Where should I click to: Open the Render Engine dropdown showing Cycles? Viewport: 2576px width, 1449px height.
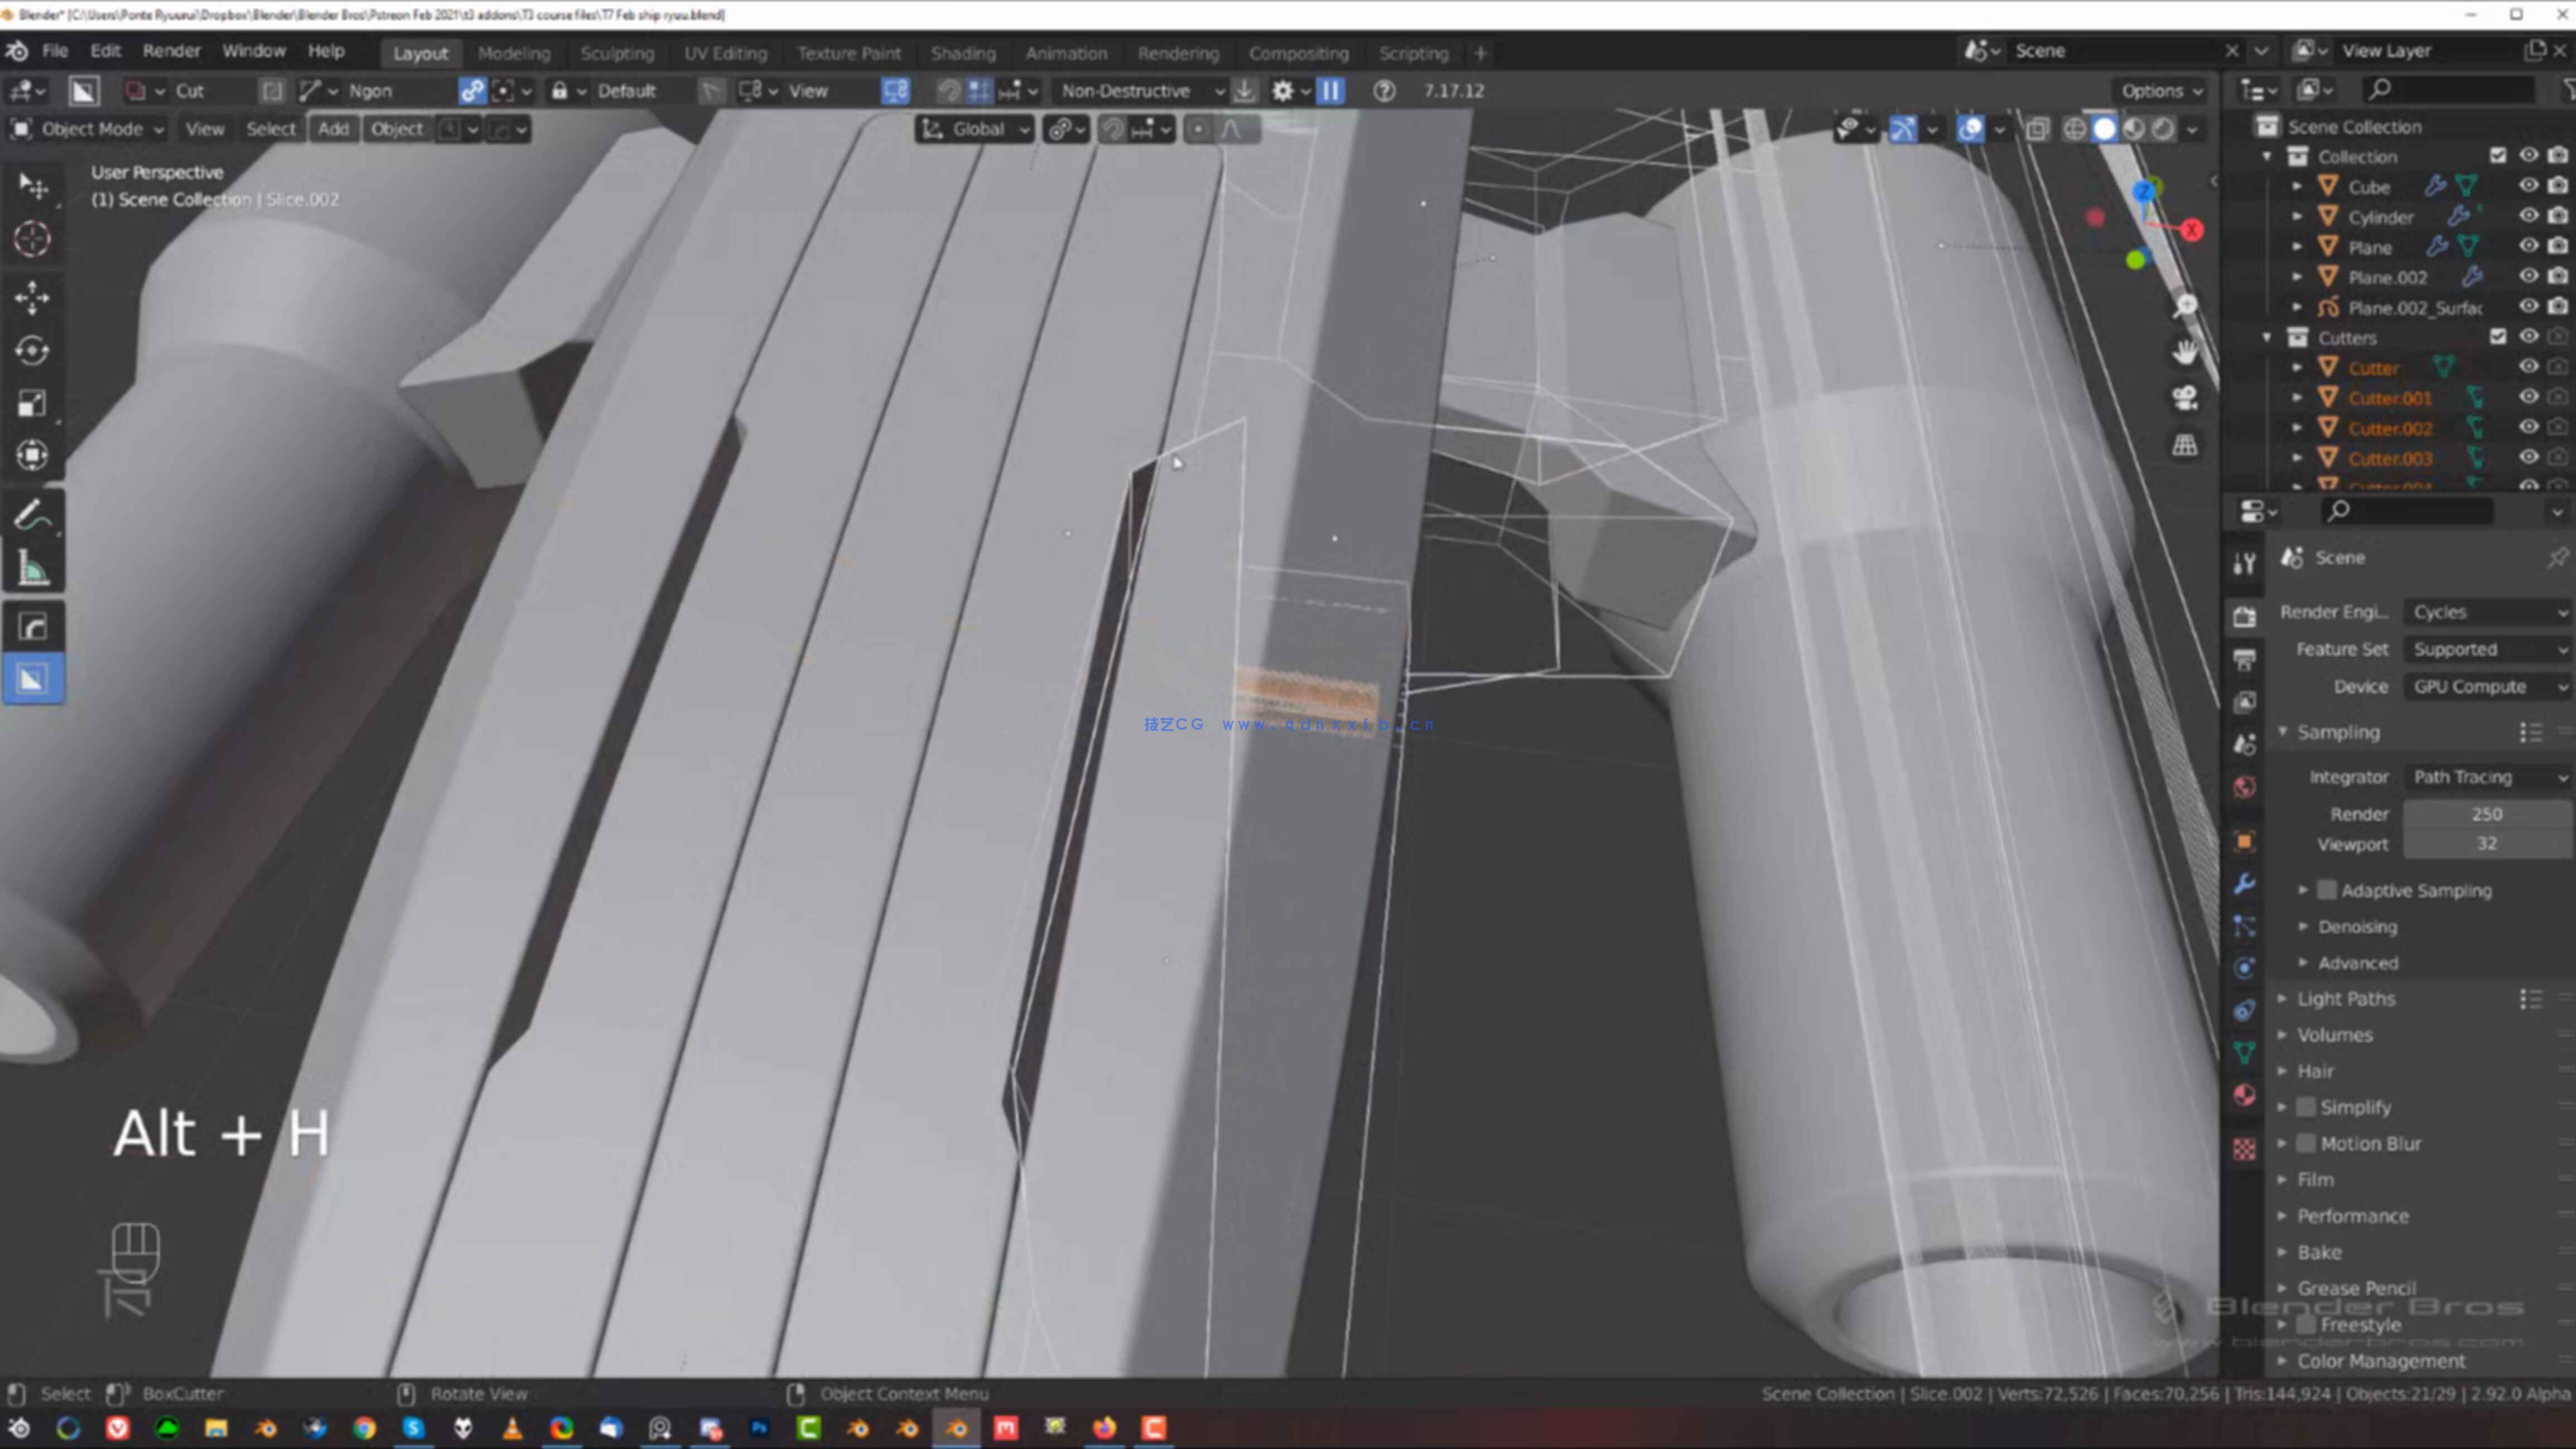(2488, 612)
